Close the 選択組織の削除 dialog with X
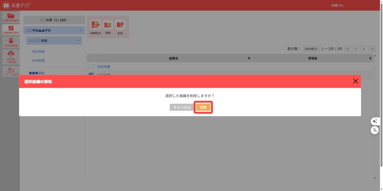This screenshot has height=191, width=383. pos(355,81)
